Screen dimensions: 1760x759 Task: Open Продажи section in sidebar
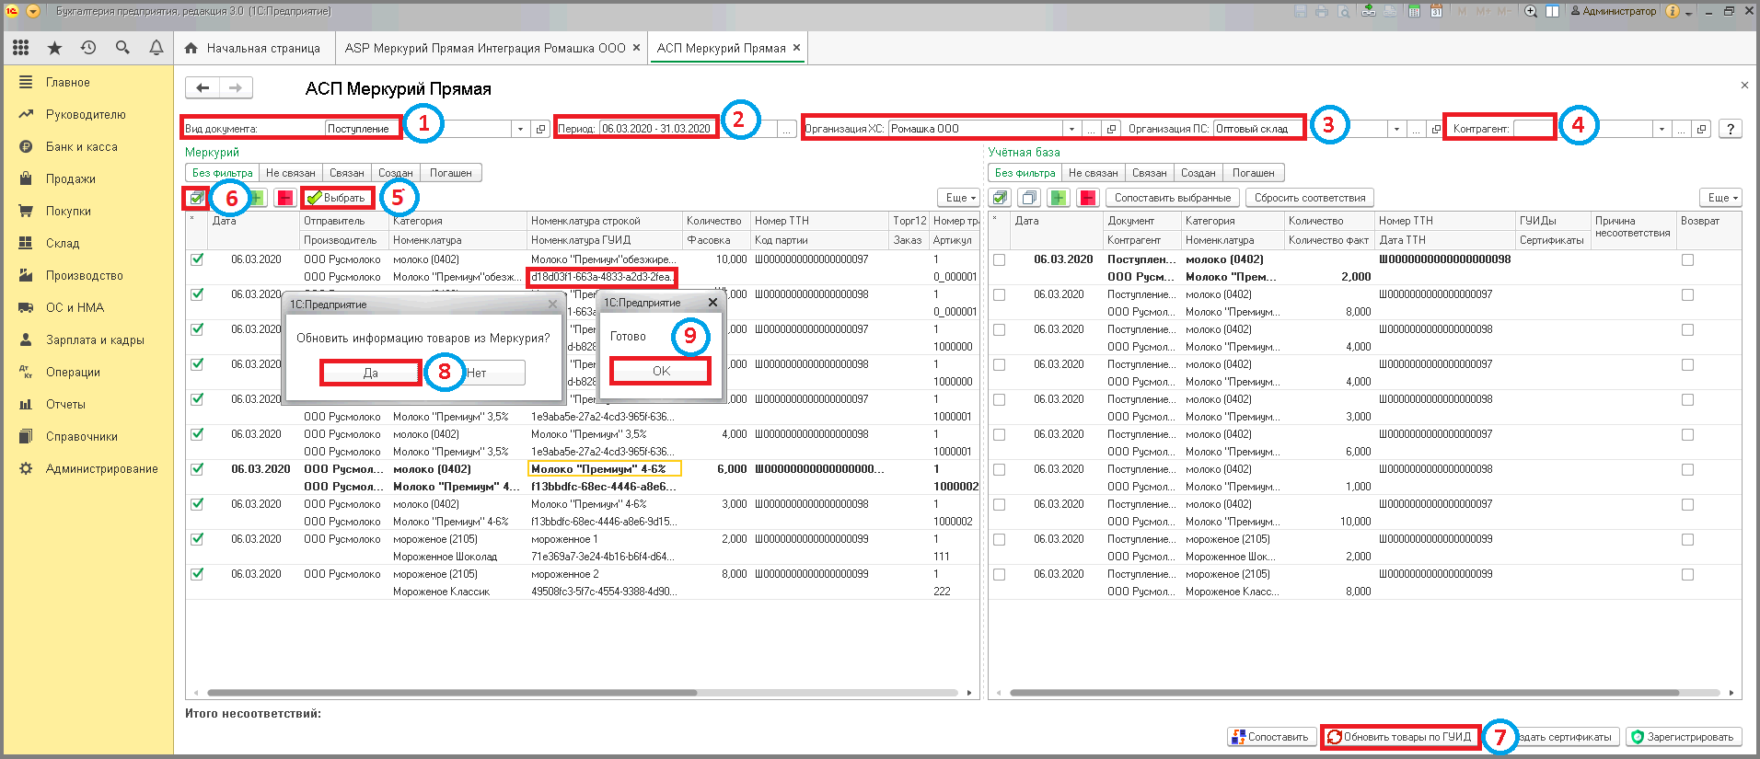[x=71, y=178]
